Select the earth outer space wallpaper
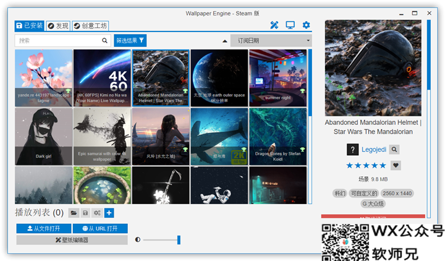Screen dimensions: 445x261 tap(219, 78)
